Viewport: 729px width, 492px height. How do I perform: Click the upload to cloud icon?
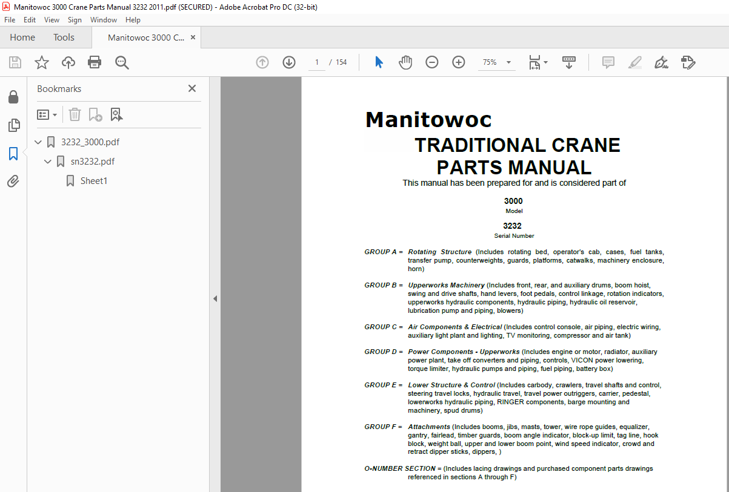click(x=68, y=62)
